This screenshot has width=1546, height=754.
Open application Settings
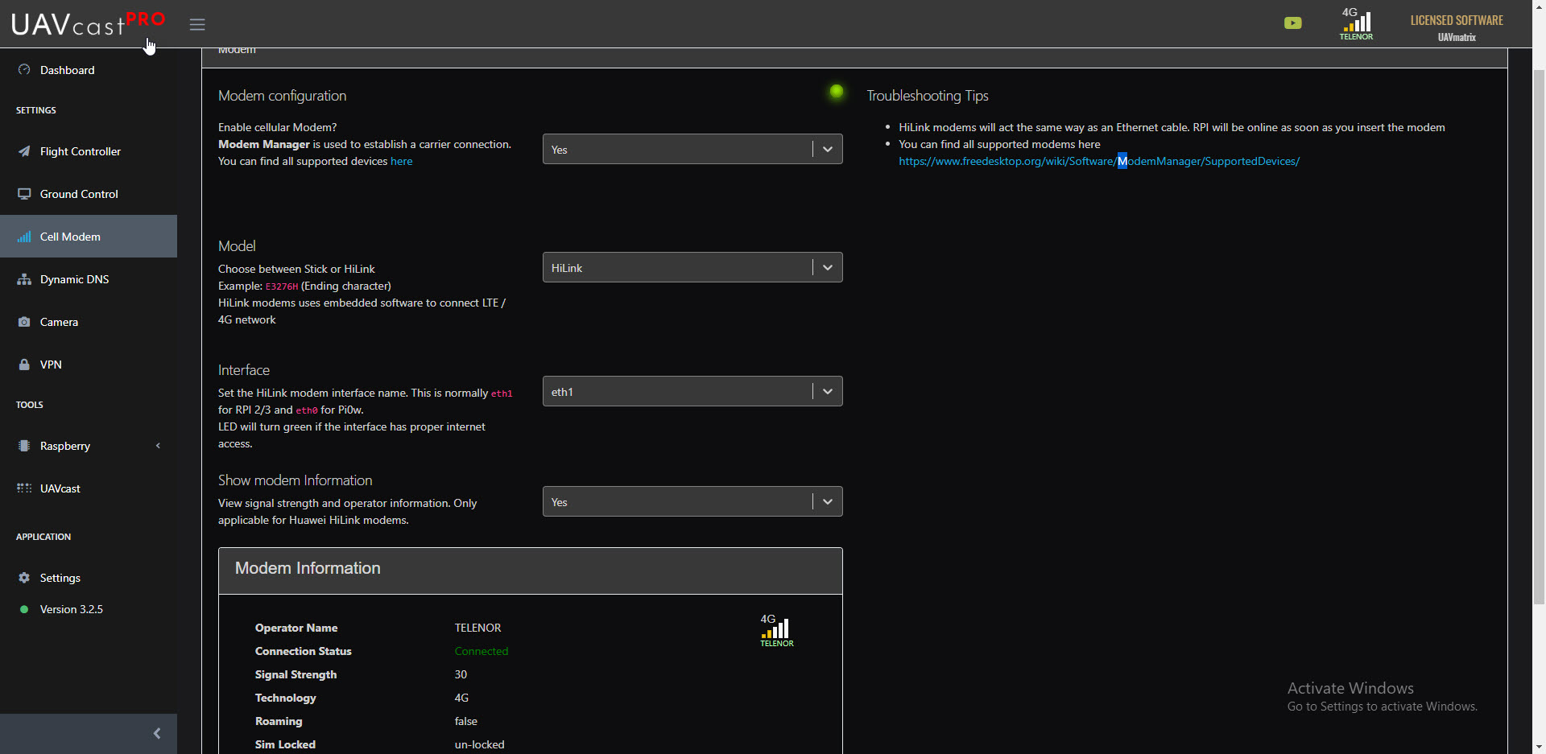60,578
